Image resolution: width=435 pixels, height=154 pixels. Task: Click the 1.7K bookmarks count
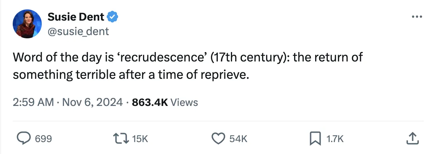pos(335,138)
